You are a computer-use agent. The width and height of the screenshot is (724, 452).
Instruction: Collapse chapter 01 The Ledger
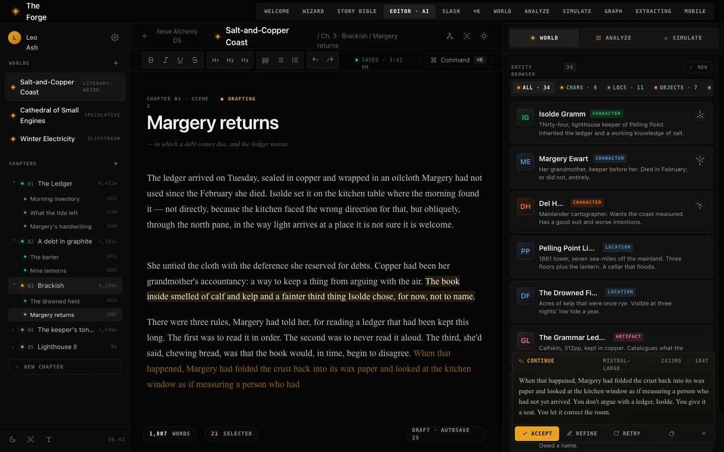coord(14,183)
